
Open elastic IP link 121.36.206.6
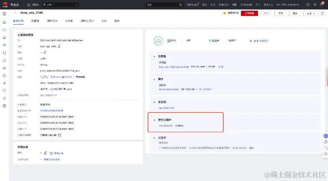[x=166, y=126]
